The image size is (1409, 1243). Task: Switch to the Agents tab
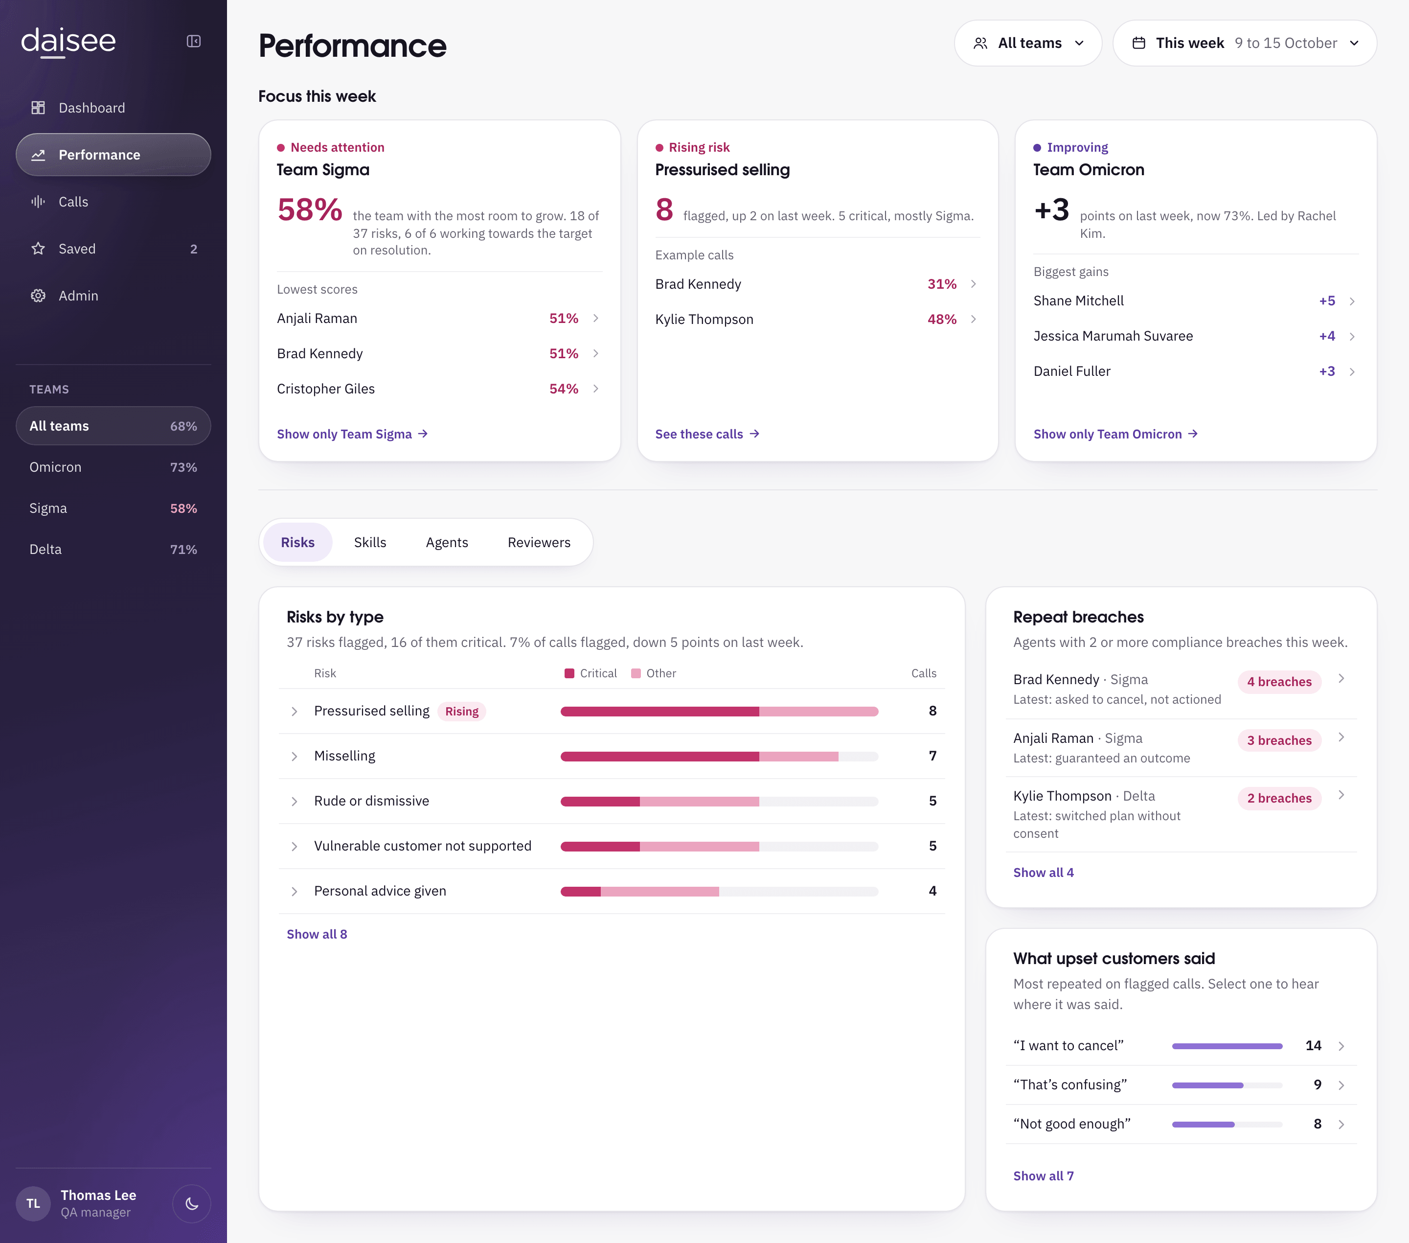tap(447, 542)
